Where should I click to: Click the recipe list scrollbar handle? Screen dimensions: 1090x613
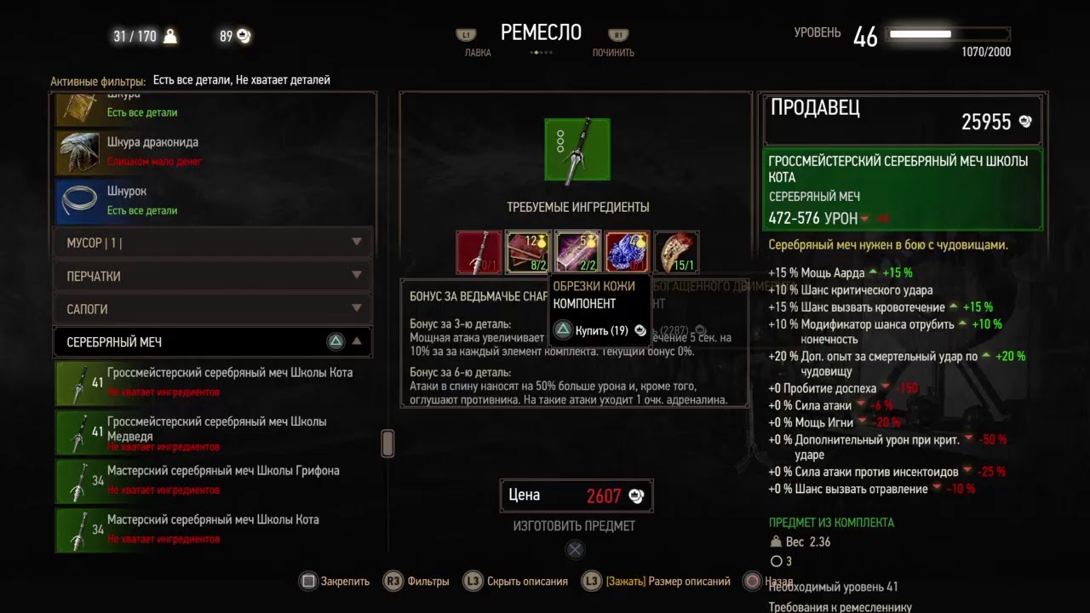click(387, 443)
